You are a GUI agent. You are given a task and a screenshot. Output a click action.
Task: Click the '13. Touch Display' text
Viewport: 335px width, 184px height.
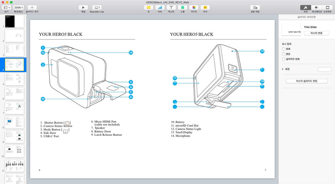182,132
